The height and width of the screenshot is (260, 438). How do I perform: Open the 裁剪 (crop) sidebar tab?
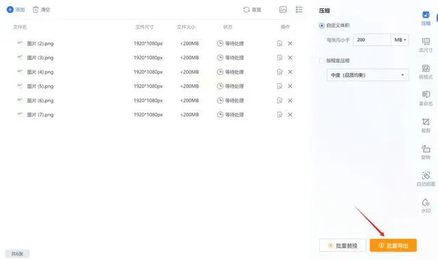[426, 126]
